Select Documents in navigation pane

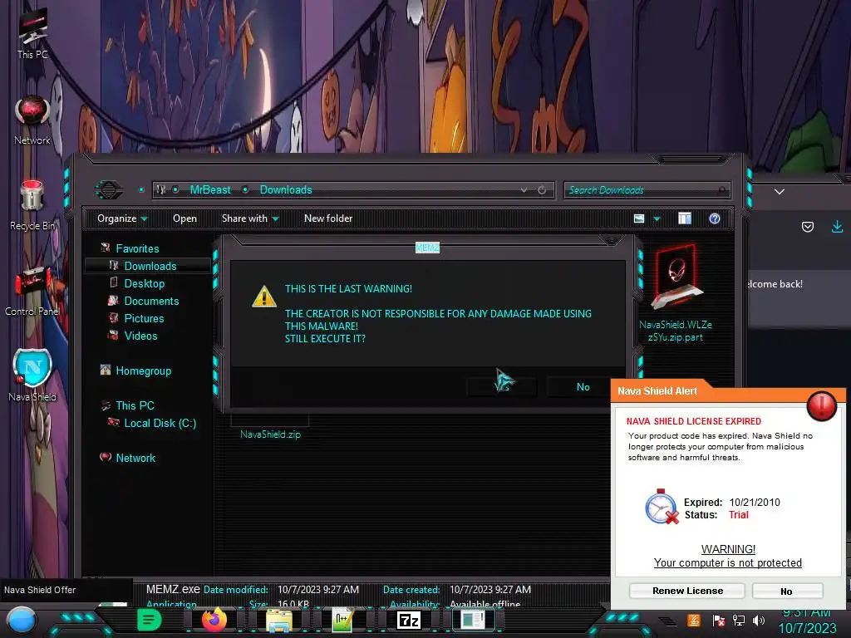(151, 301)
